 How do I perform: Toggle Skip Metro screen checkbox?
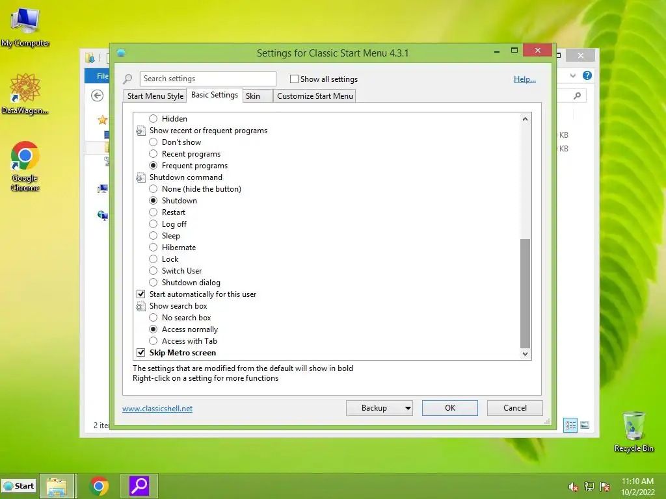141,353
